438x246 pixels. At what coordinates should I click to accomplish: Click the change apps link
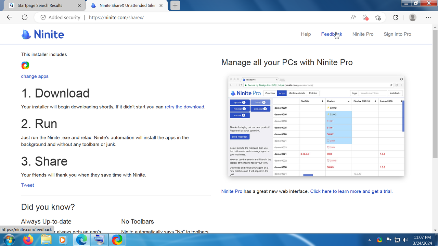(35, 76)
